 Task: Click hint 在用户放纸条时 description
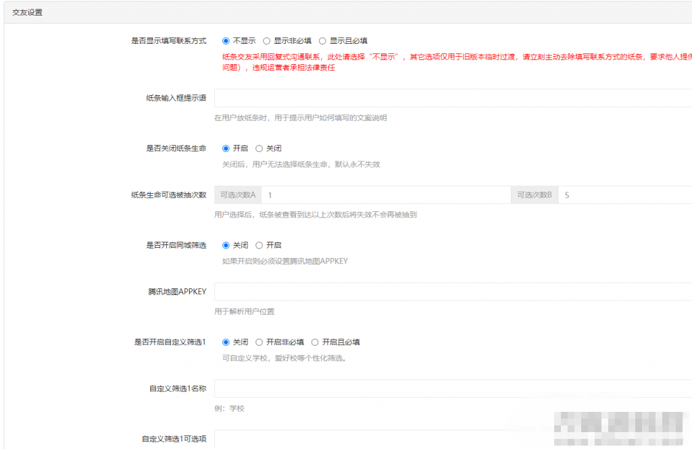[301, 117]
